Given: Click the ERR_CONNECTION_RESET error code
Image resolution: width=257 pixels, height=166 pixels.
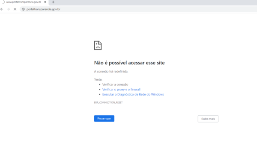Looking at the screenshot, I should [108, 102].
